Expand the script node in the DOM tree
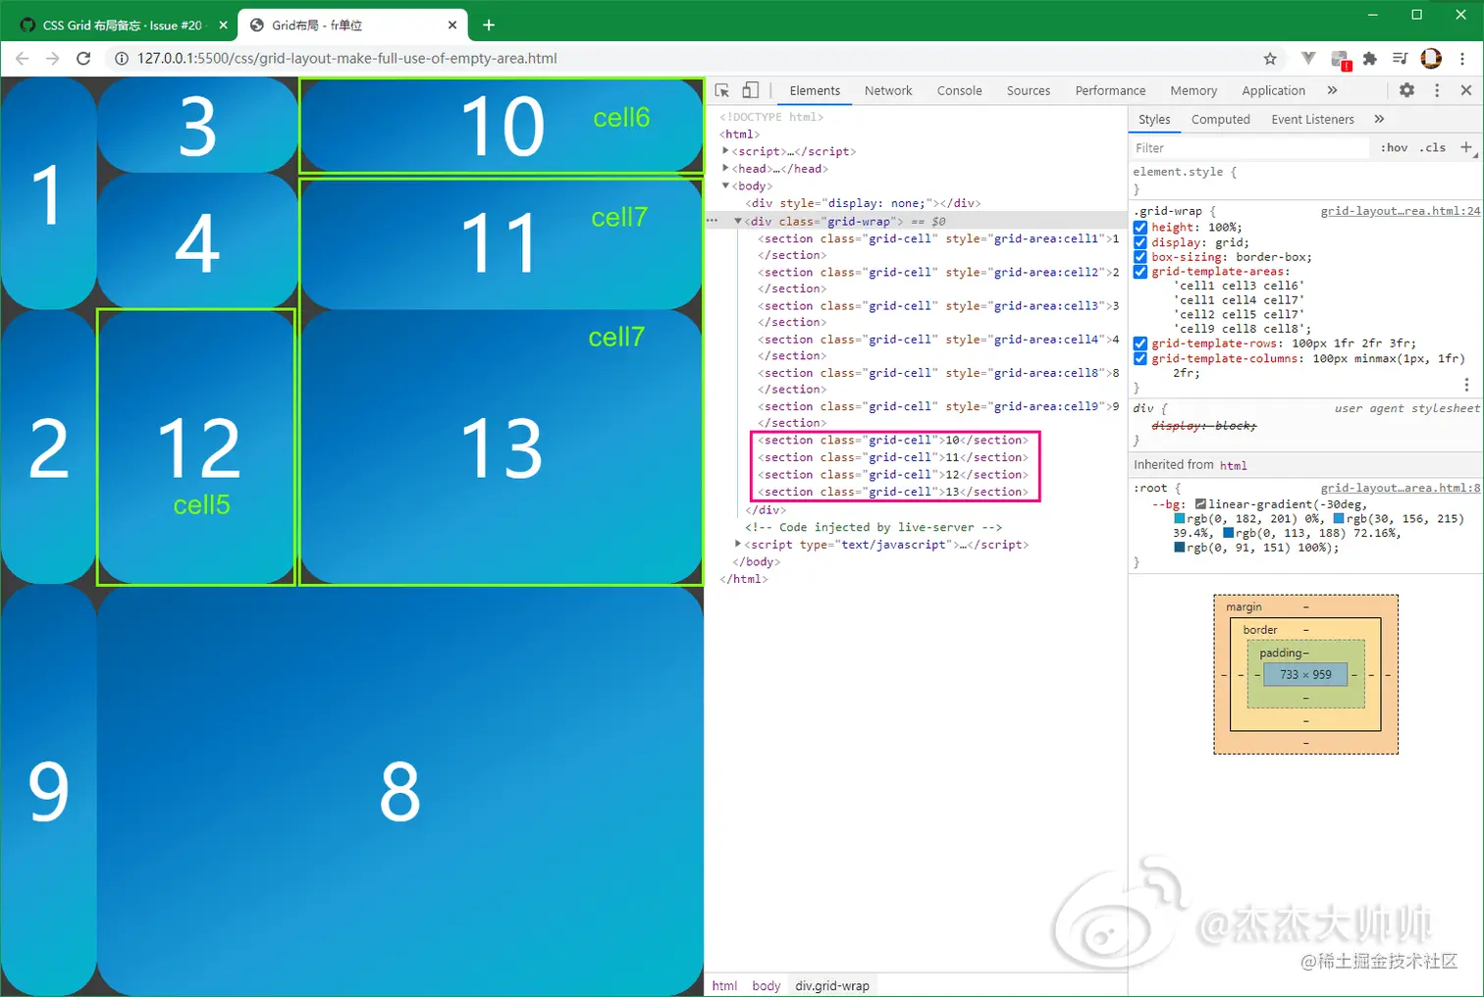This screenshot has height=997, width=1484. point(725,151)
